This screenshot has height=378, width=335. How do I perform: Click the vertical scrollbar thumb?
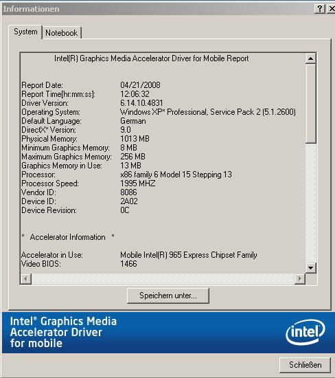click(311, 104)
